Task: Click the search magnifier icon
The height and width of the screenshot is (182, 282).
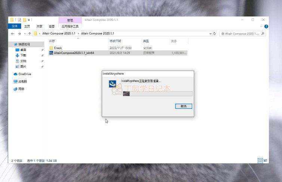Action: pyautogui.click(x=263, y=33)
